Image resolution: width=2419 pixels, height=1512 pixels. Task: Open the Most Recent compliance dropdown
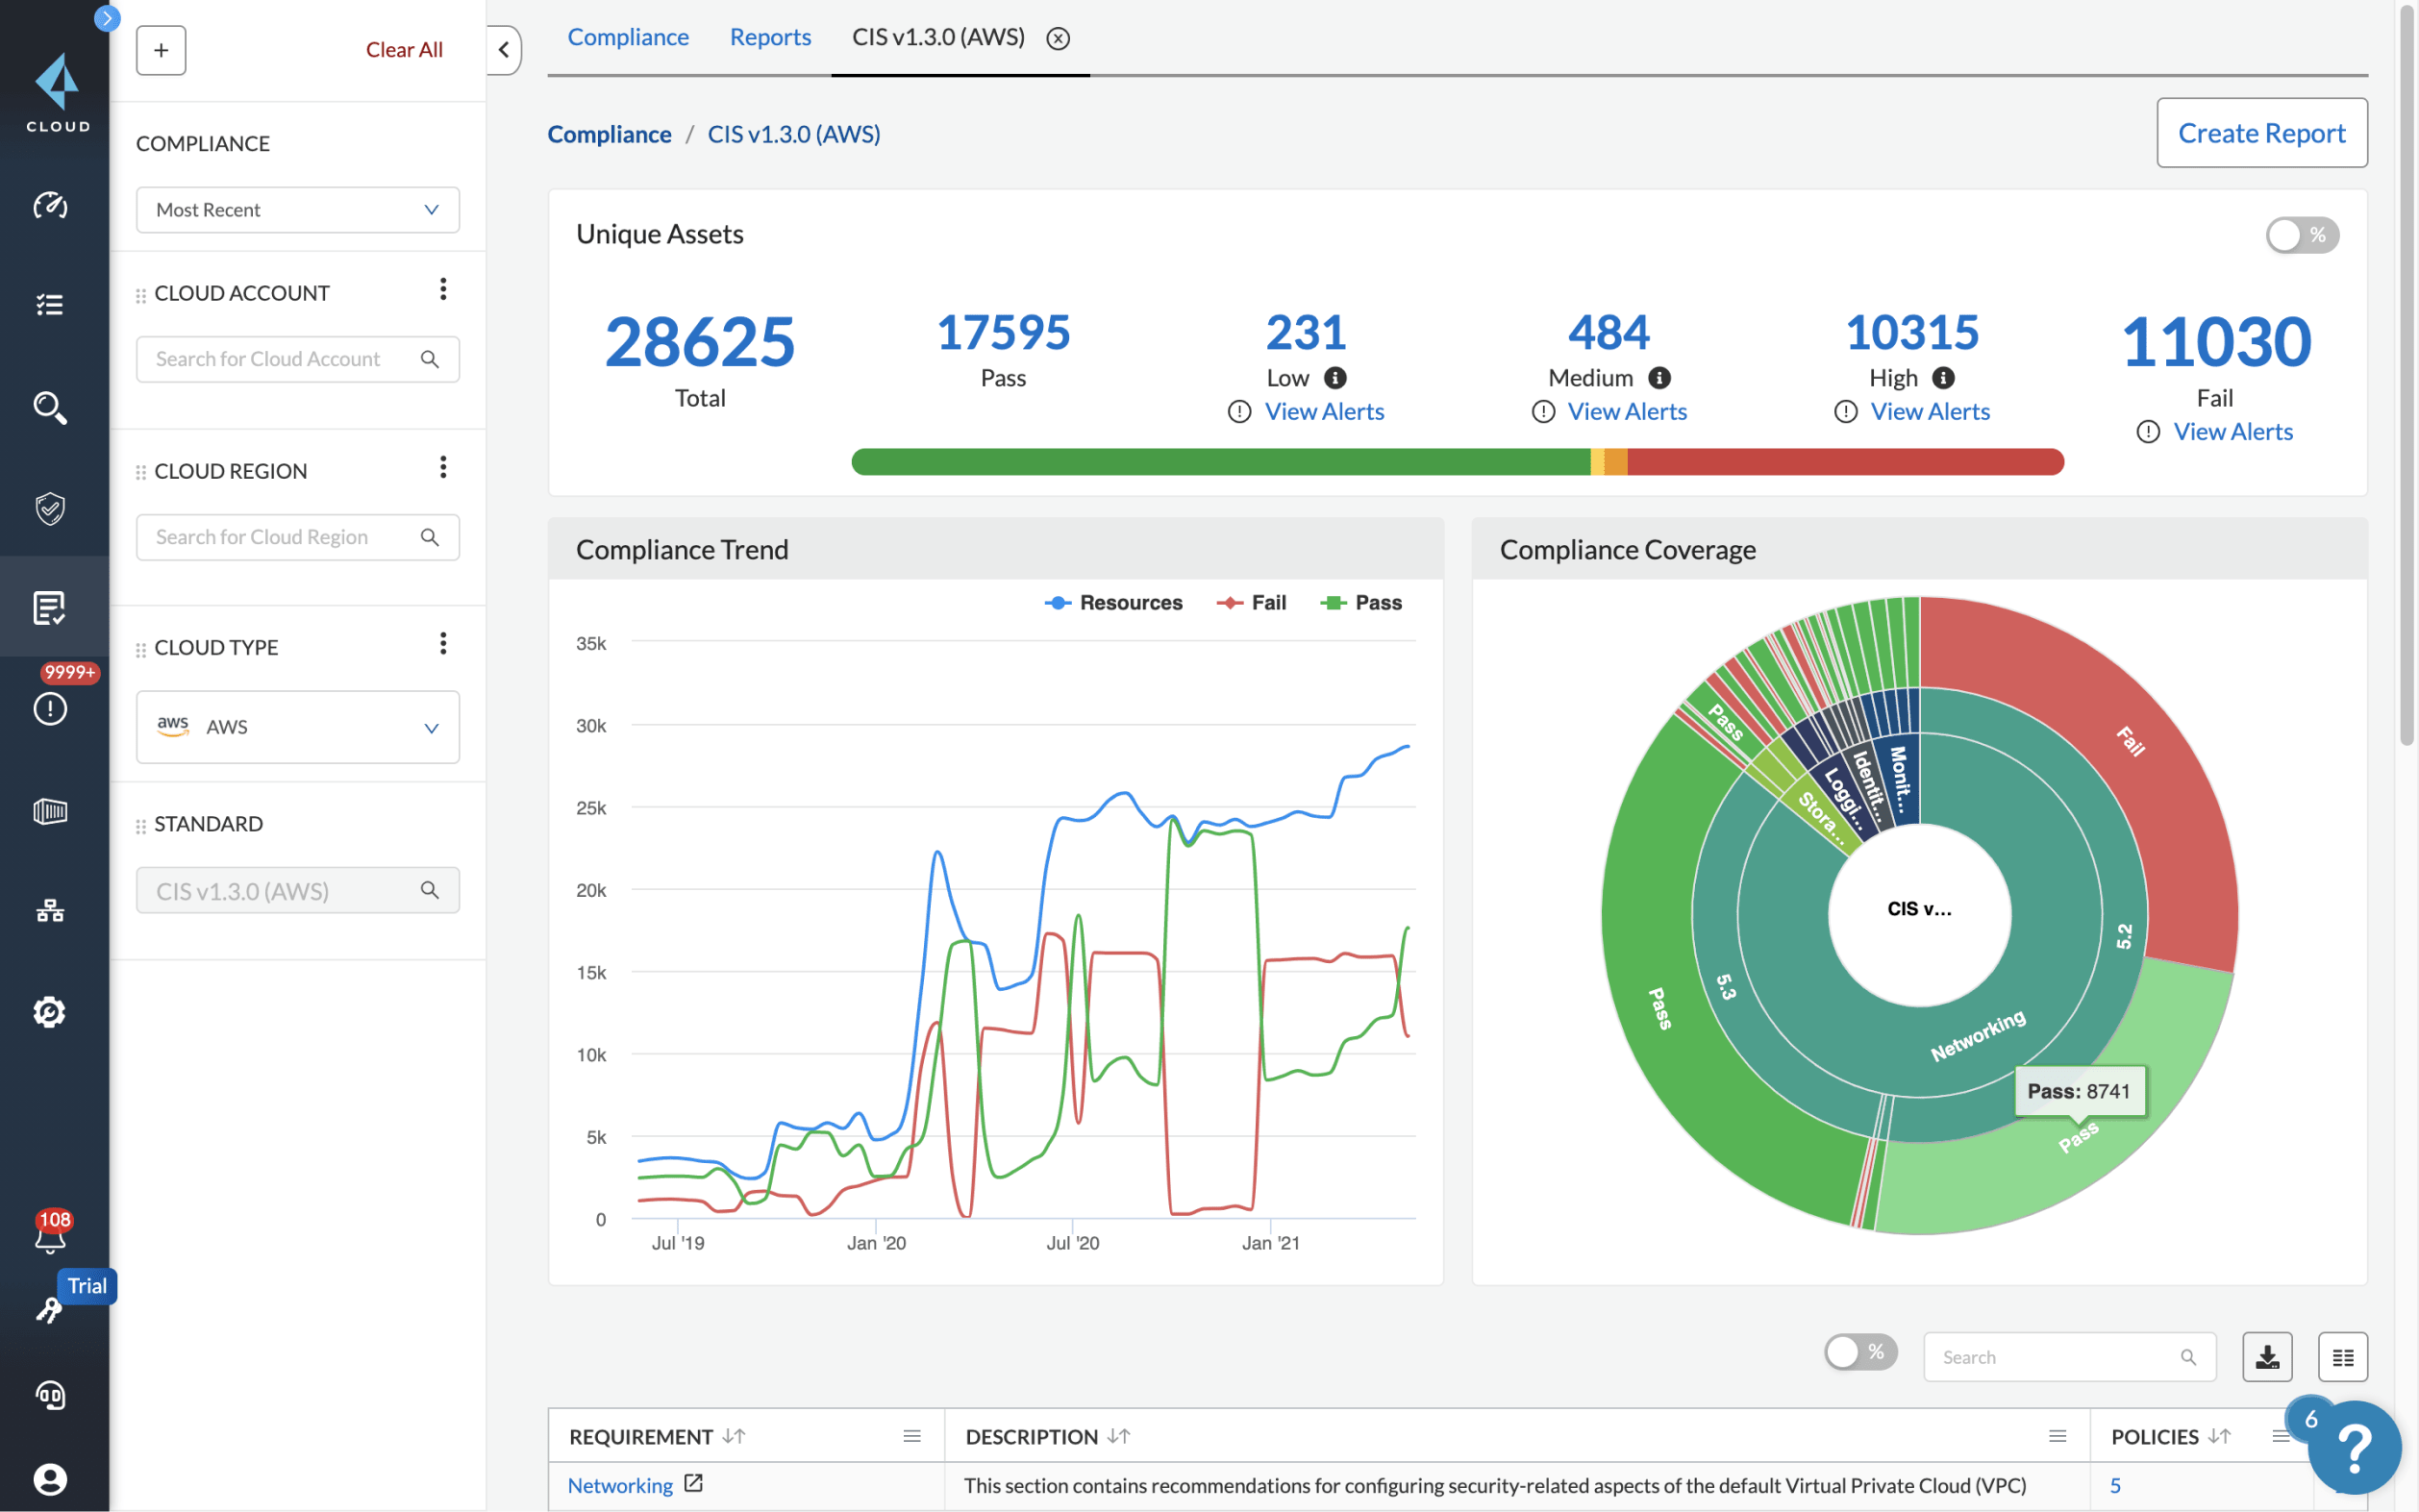click(x=297, y=209)
